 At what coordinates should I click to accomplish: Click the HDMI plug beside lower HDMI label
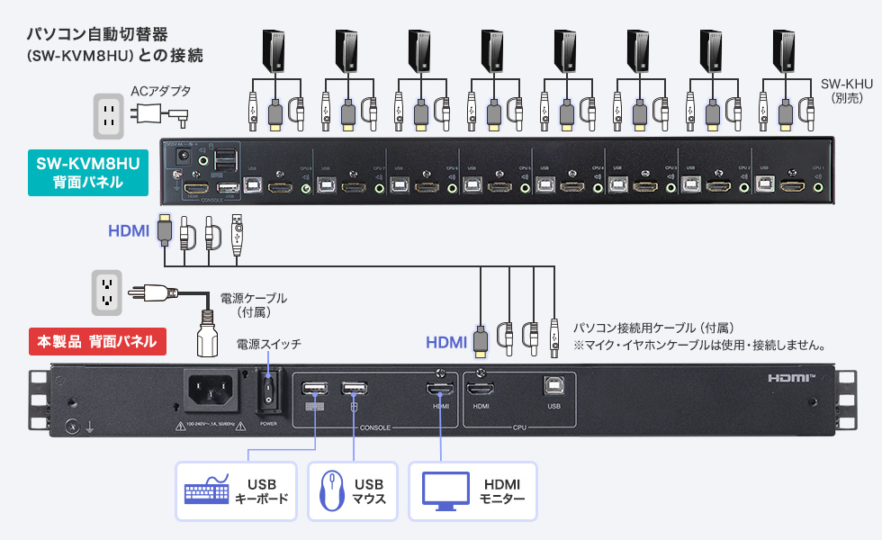click(x=480, y=342)
